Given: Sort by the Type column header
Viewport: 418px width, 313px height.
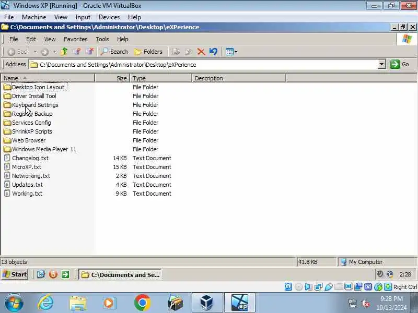Looking at the screenshot, I should point(161,78).
